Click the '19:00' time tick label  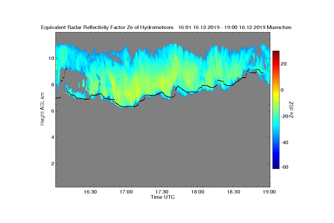click(x=269, y=192)
